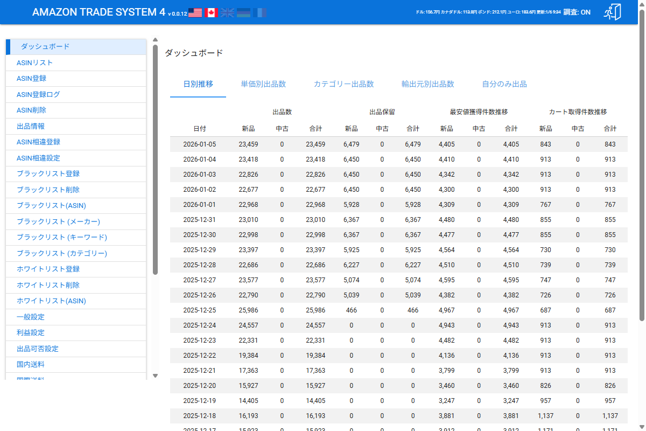The image size is (646, 431).
Task: Select the active 日別推移 tab
Action: point(198,84)
